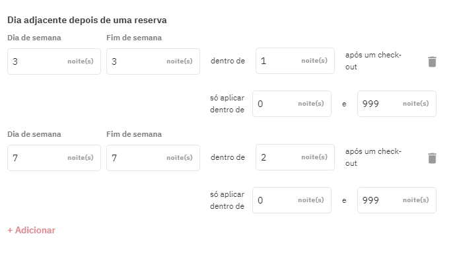Delete the first adjacent-day rule with trash icon
Viewport: 459px width, 259px height.
pyautogui.click(x=432, y=62)
